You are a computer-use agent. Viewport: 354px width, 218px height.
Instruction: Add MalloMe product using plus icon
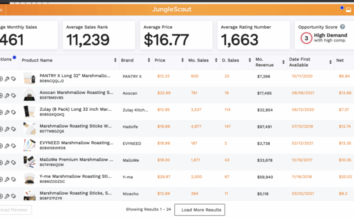pyautogui.click(x=1, y=163)
